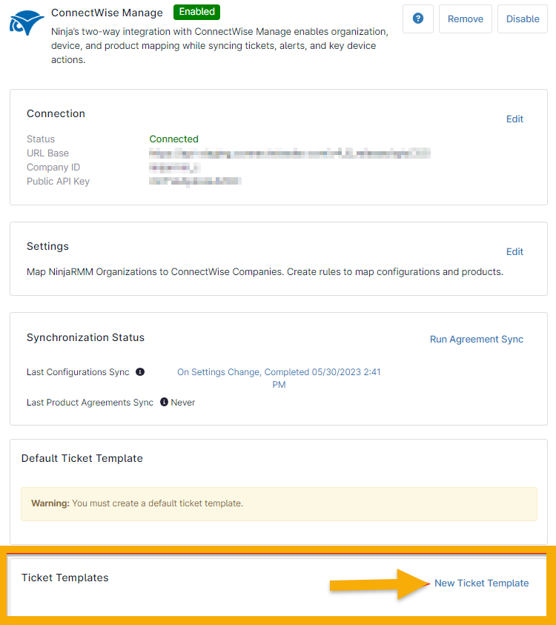Create a New Ticket Template
This screenshot has height=625, width=556.
tap(482, 583)
